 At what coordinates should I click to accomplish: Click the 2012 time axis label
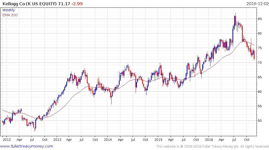click(7, 139)
